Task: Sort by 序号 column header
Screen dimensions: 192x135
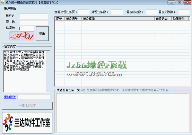Action: 60,18
